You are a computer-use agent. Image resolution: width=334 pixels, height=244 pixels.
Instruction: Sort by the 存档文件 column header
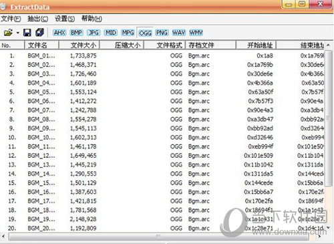[210, 45]
